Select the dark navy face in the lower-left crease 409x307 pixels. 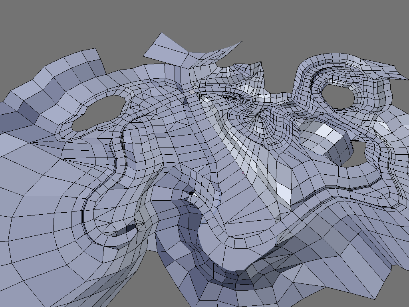[x=131, y=228]
